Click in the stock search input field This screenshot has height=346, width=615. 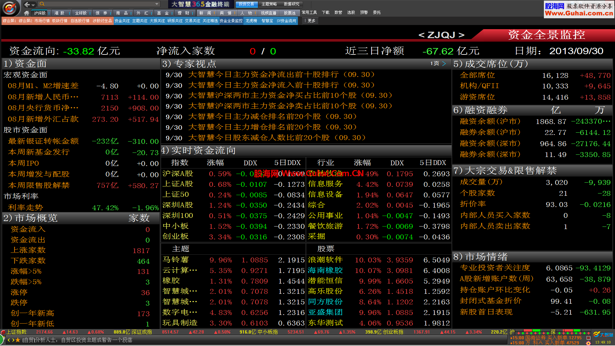point(99,4)
